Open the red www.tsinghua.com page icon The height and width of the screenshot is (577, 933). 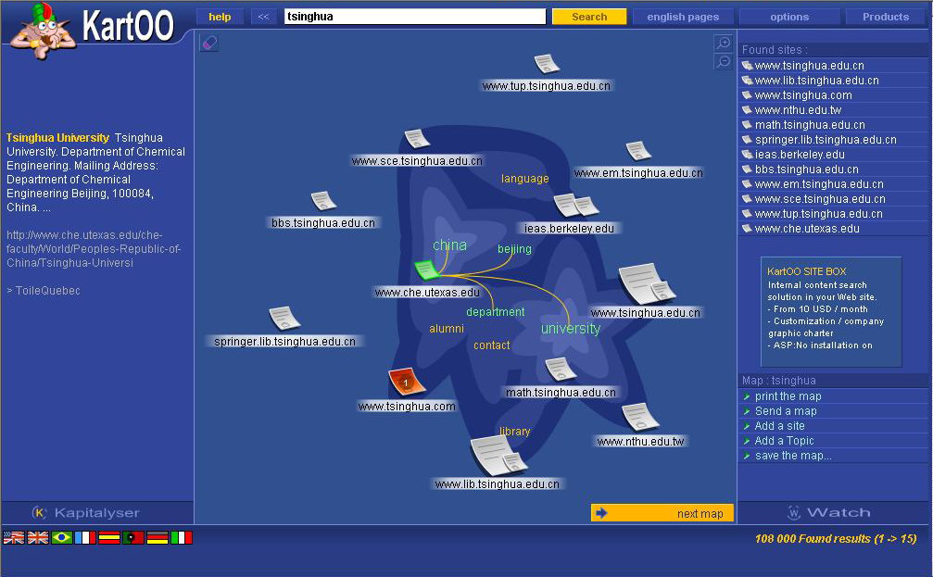[407, 382]
